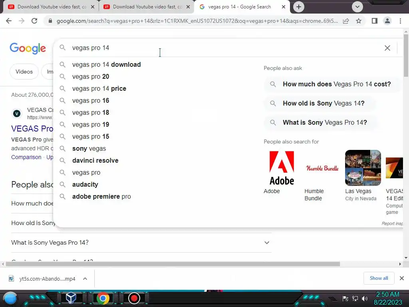Go forward in browser history

click(22, 21)
